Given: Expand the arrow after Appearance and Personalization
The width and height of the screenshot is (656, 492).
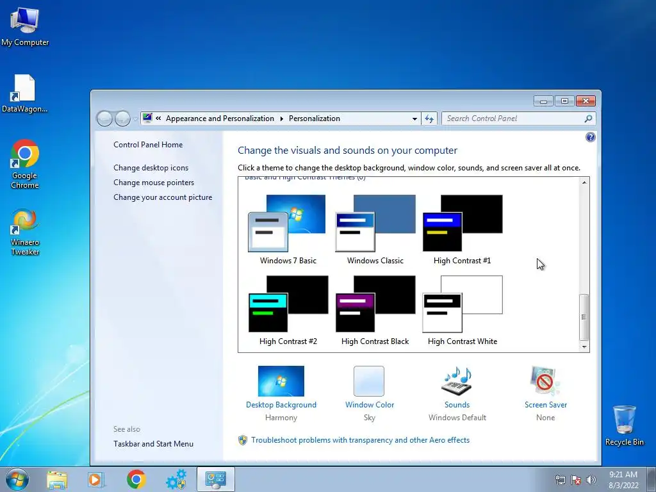Looking at the screenshot, I should [282, 119].
